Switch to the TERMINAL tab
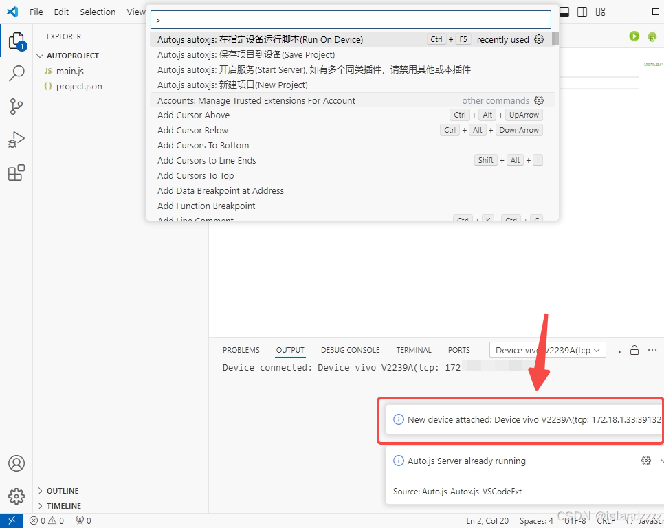This screenshot has width=664, height=528. [x=414, y=350]
